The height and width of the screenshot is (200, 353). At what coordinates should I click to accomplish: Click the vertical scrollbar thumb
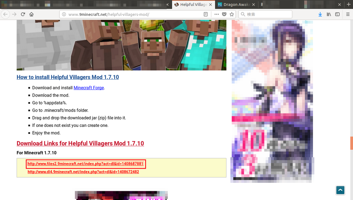tap(351, 143)
